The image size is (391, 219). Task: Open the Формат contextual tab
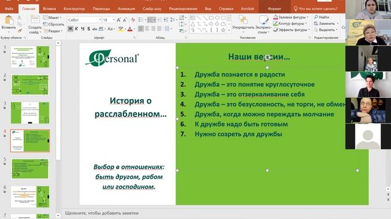(x=274, y=9)
